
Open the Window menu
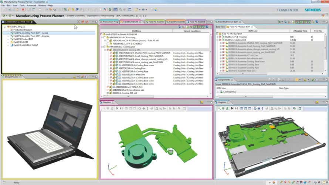point(42,6)
